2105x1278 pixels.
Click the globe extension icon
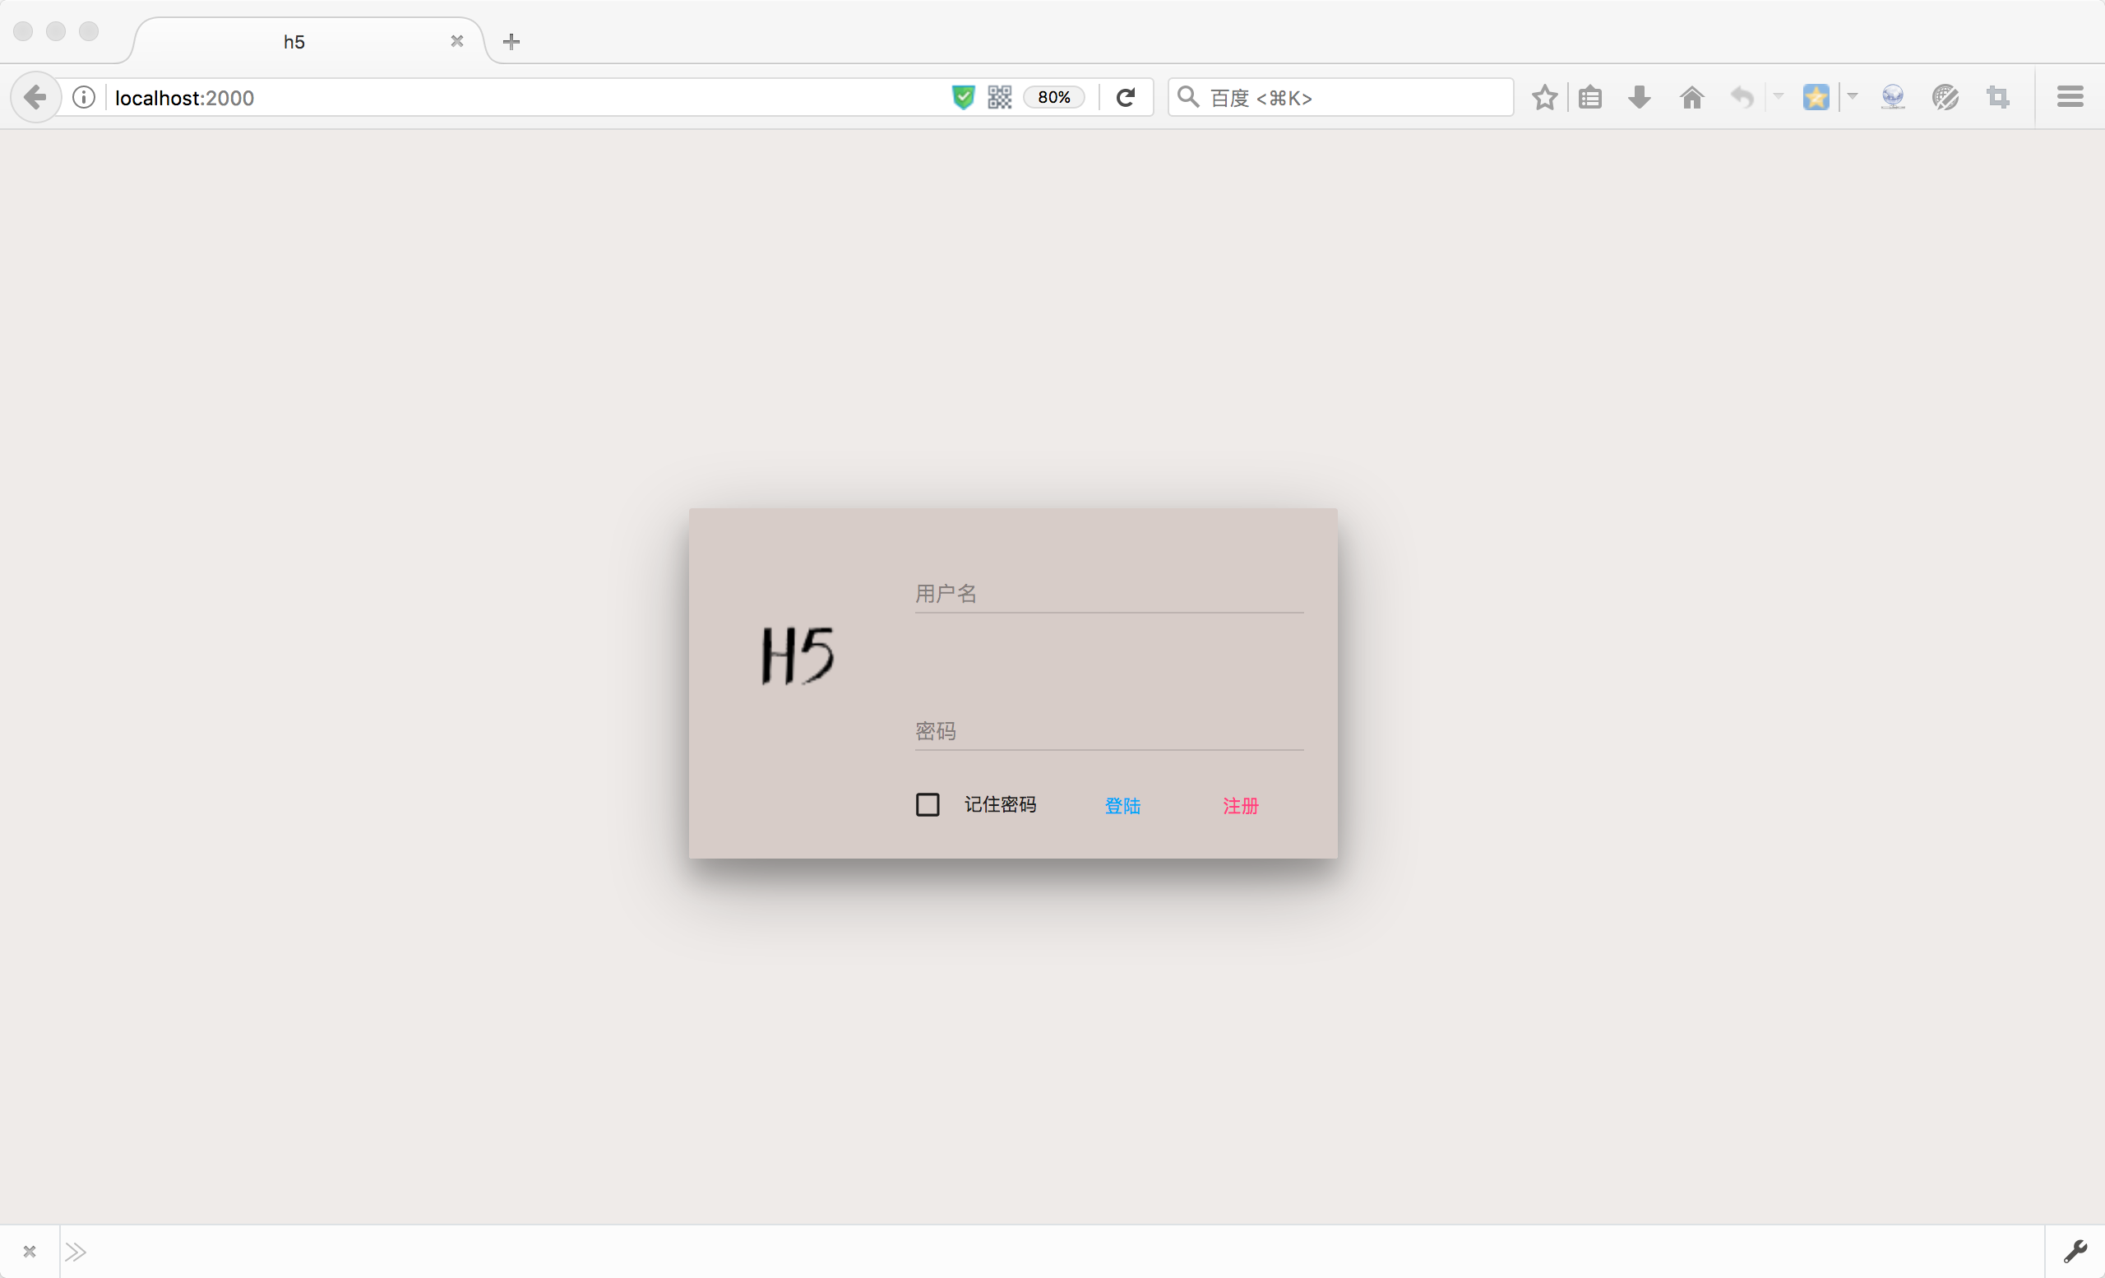click(x=1893, y=97)
